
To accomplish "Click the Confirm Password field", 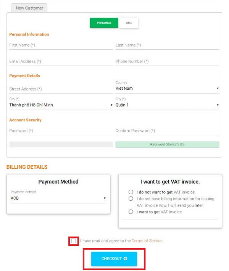I will tap(167, 131).
